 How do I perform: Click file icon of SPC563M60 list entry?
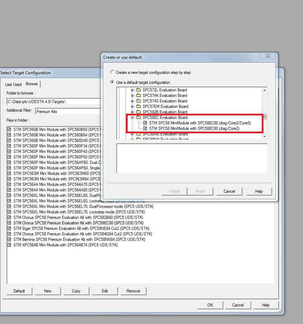[9, 174]
